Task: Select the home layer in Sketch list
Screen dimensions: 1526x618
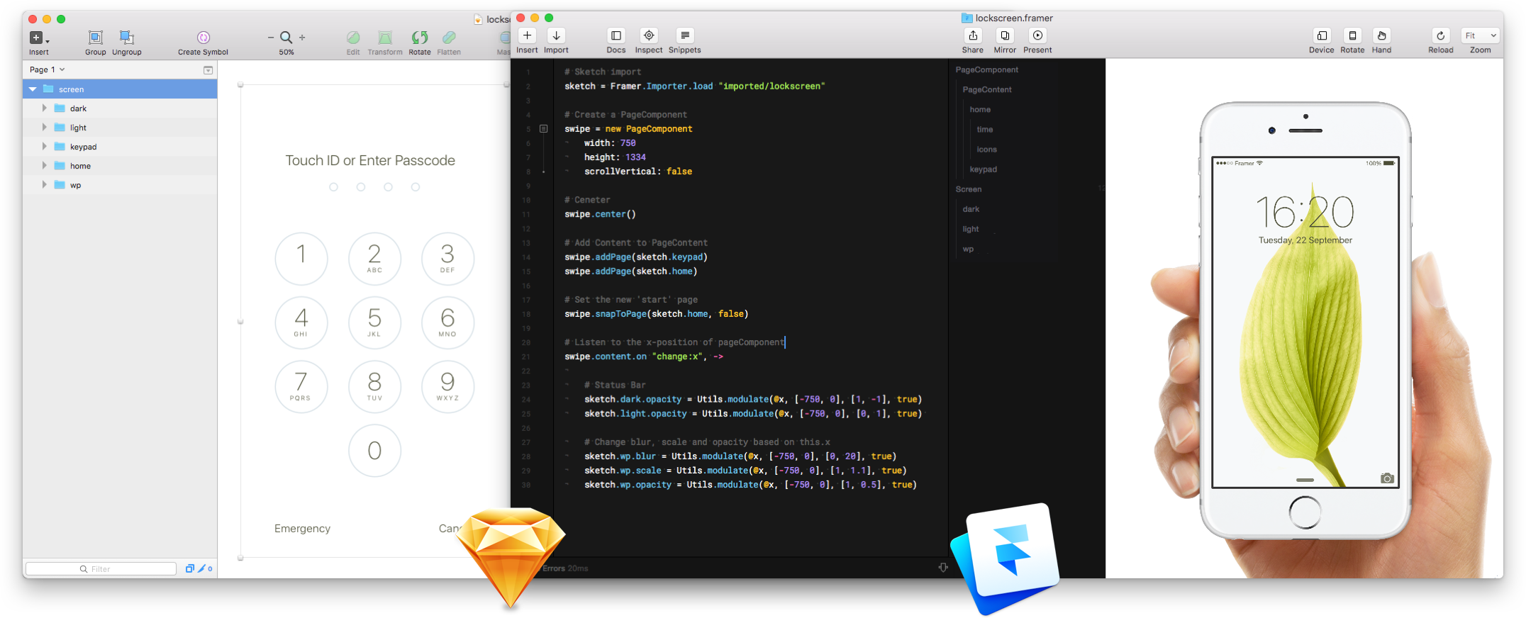Action: tap(80, 166)
